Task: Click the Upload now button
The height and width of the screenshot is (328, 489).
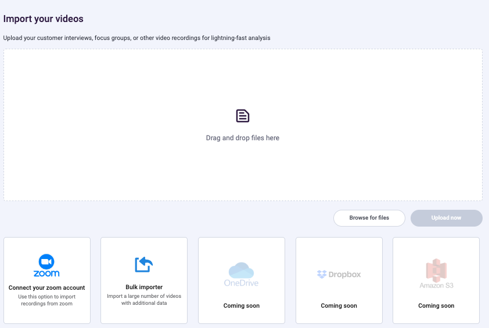Action: tap(446, 218)
